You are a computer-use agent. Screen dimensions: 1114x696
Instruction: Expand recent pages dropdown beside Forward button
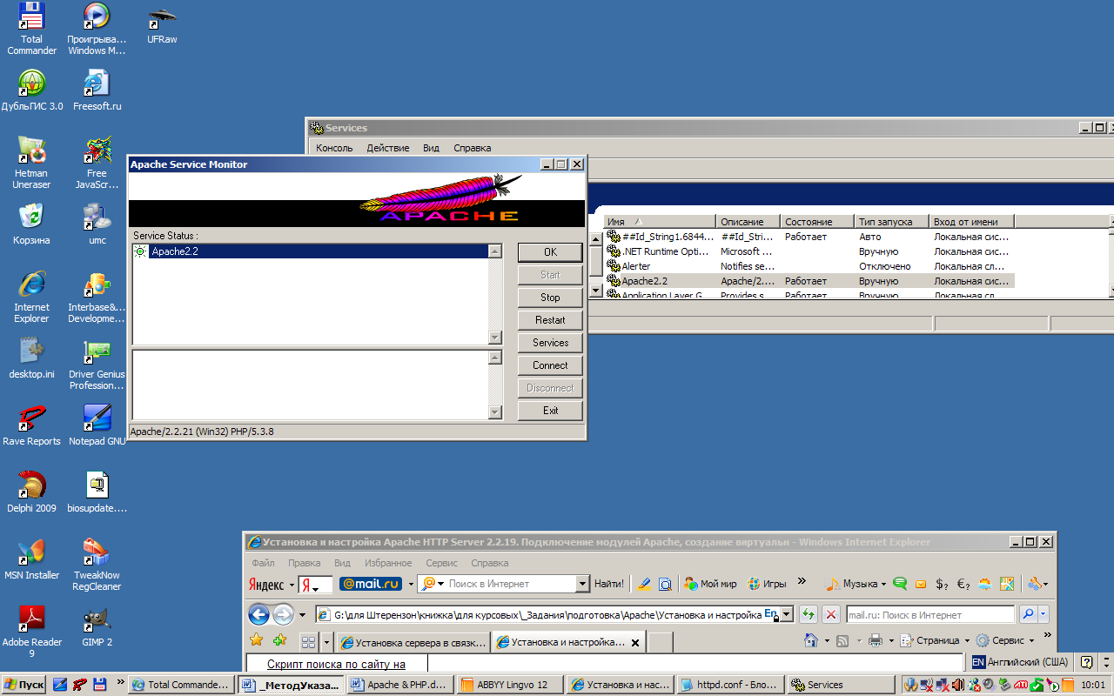tap(303, 615)
